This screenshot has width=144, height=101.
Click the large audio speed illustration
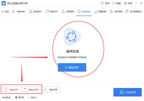pyautogui.click(x=72, y=37)
